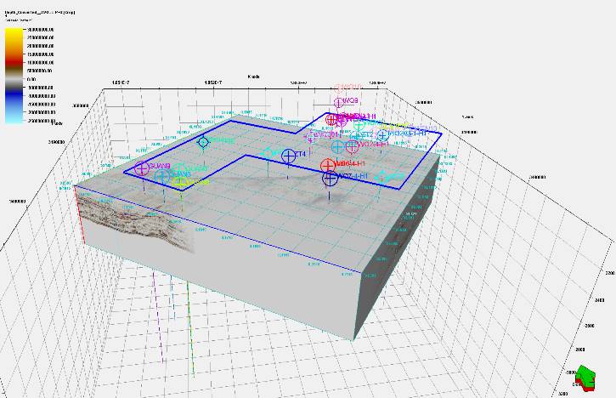Click the orientation compass axis indicator
This screenshot has width=616, height=398.
(585, 378)
